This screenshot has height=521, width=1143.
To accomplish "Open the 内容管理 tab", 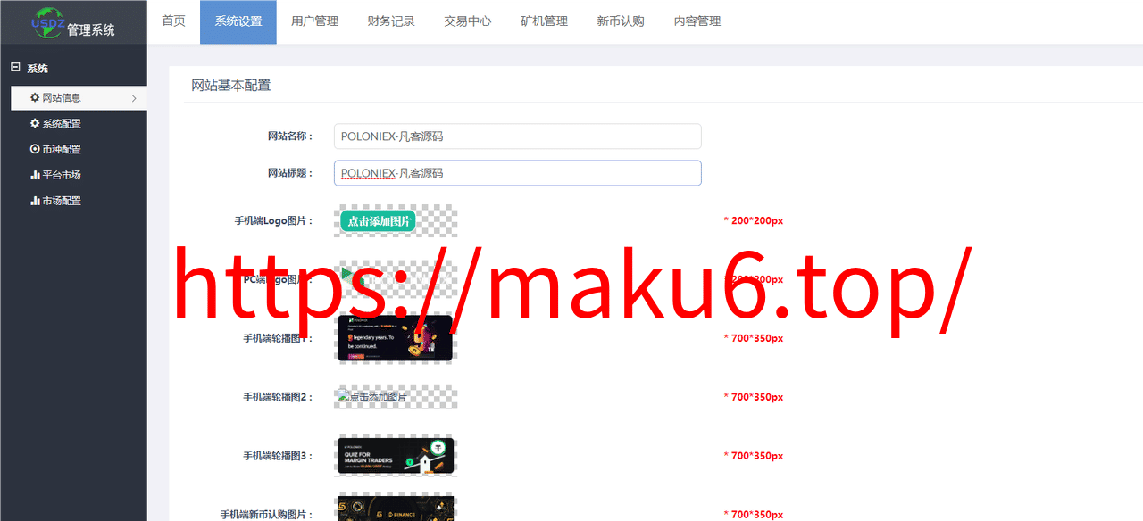I will tap(697, 21).
